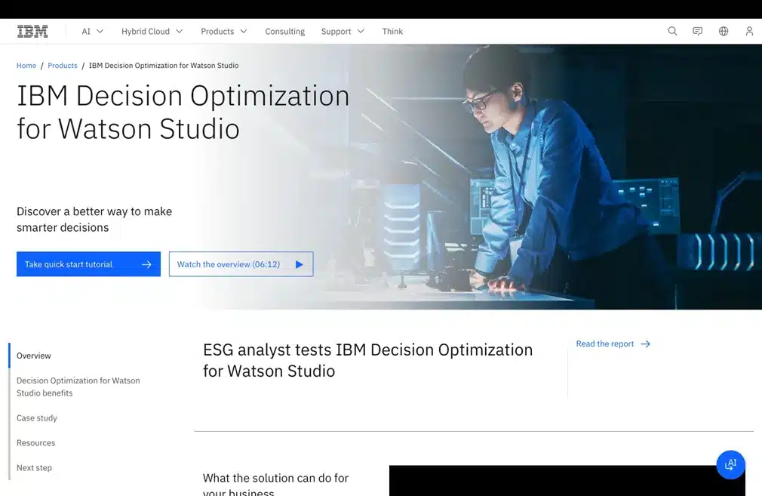Open the Consulting menu item

285,32
